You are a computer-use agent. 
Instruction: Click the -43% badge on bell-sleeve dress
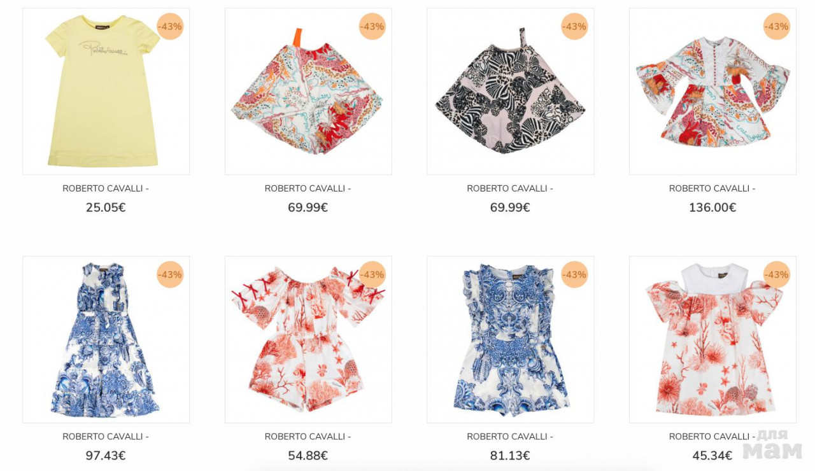pyautogui.click(x=777, y=27)
